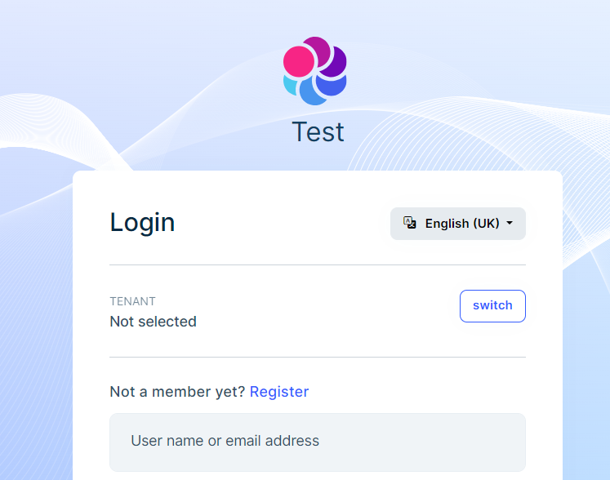
Task: Click the indigo lower-right petal of the logo
Action: 333,85
